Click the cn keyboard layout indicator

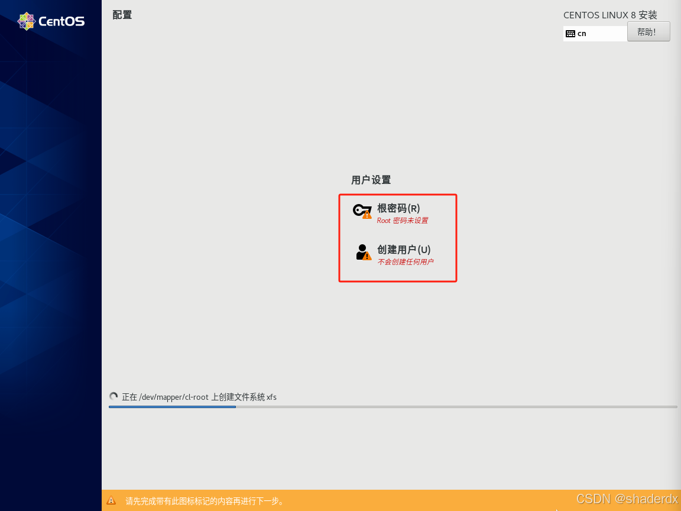pyautogui.click(x=595, y=34)
